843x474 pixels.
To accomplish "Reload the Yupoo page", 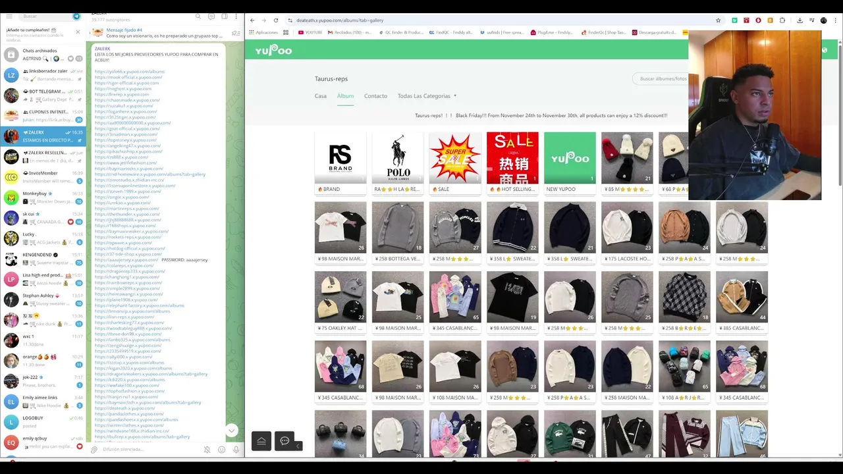I will [276, 20].
